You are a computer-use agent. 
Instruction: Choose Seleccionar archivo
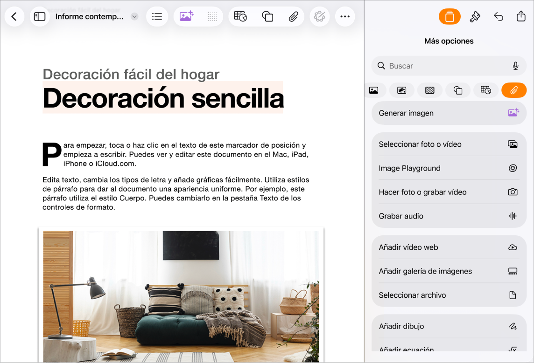(x=449, y=295)
